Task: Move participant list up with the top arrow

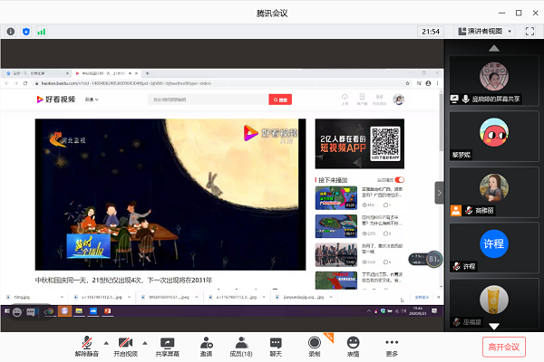Action: tap(494, 48)
